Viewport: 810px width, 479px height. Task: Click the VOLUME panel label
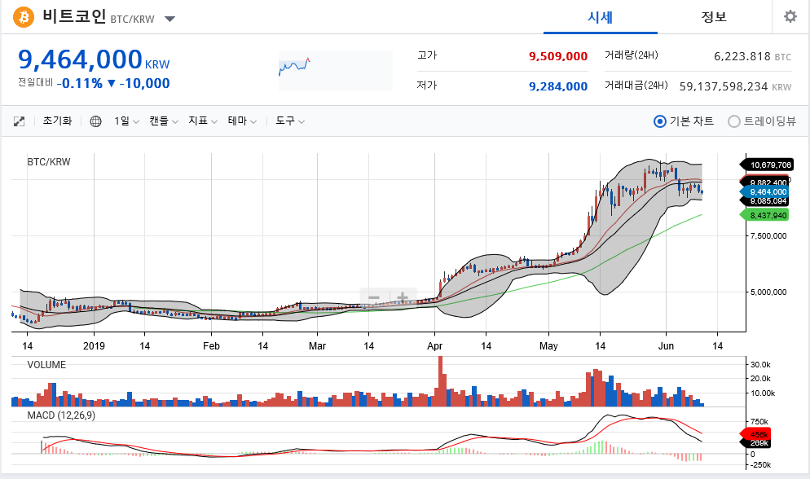(46, 365)
